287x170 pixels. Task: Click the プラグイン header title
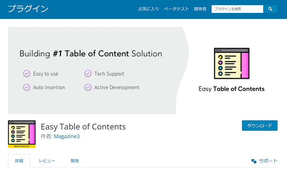coord(28,9)
